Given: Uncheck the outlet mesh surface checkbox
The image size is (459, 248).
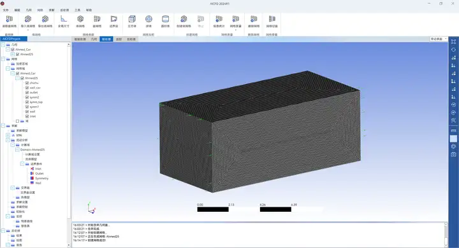Looking at the screenshot, I should (x=27, y=92).
